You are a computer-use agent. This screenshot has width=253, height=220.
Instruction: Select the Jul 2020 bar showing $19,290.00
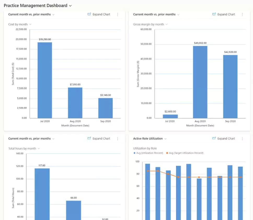click(45, 80)
